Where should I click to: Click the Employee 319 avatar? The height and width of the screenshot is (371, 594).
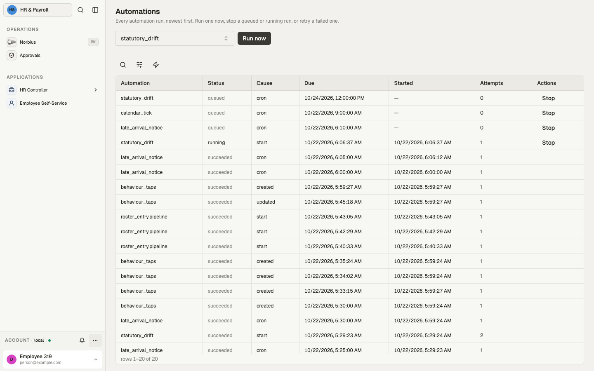(x=12, y=359)
